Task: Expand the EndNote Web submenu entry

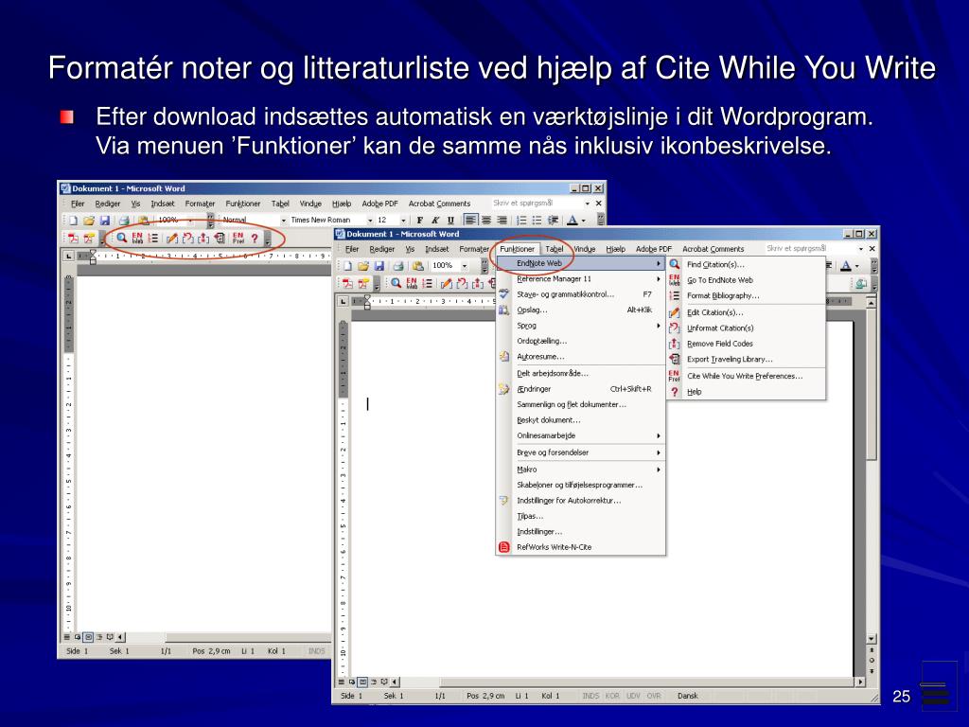Action: [581, 263]
